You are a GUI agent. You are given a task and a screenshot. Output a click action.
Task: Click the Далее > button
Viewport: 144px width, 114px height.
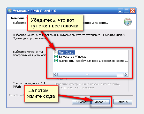click(x=101, y=102)
